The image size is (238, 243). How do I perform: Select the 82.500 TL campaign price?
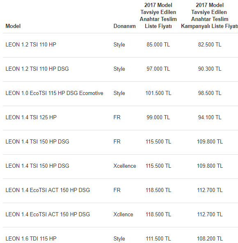[x=210, y=45]
